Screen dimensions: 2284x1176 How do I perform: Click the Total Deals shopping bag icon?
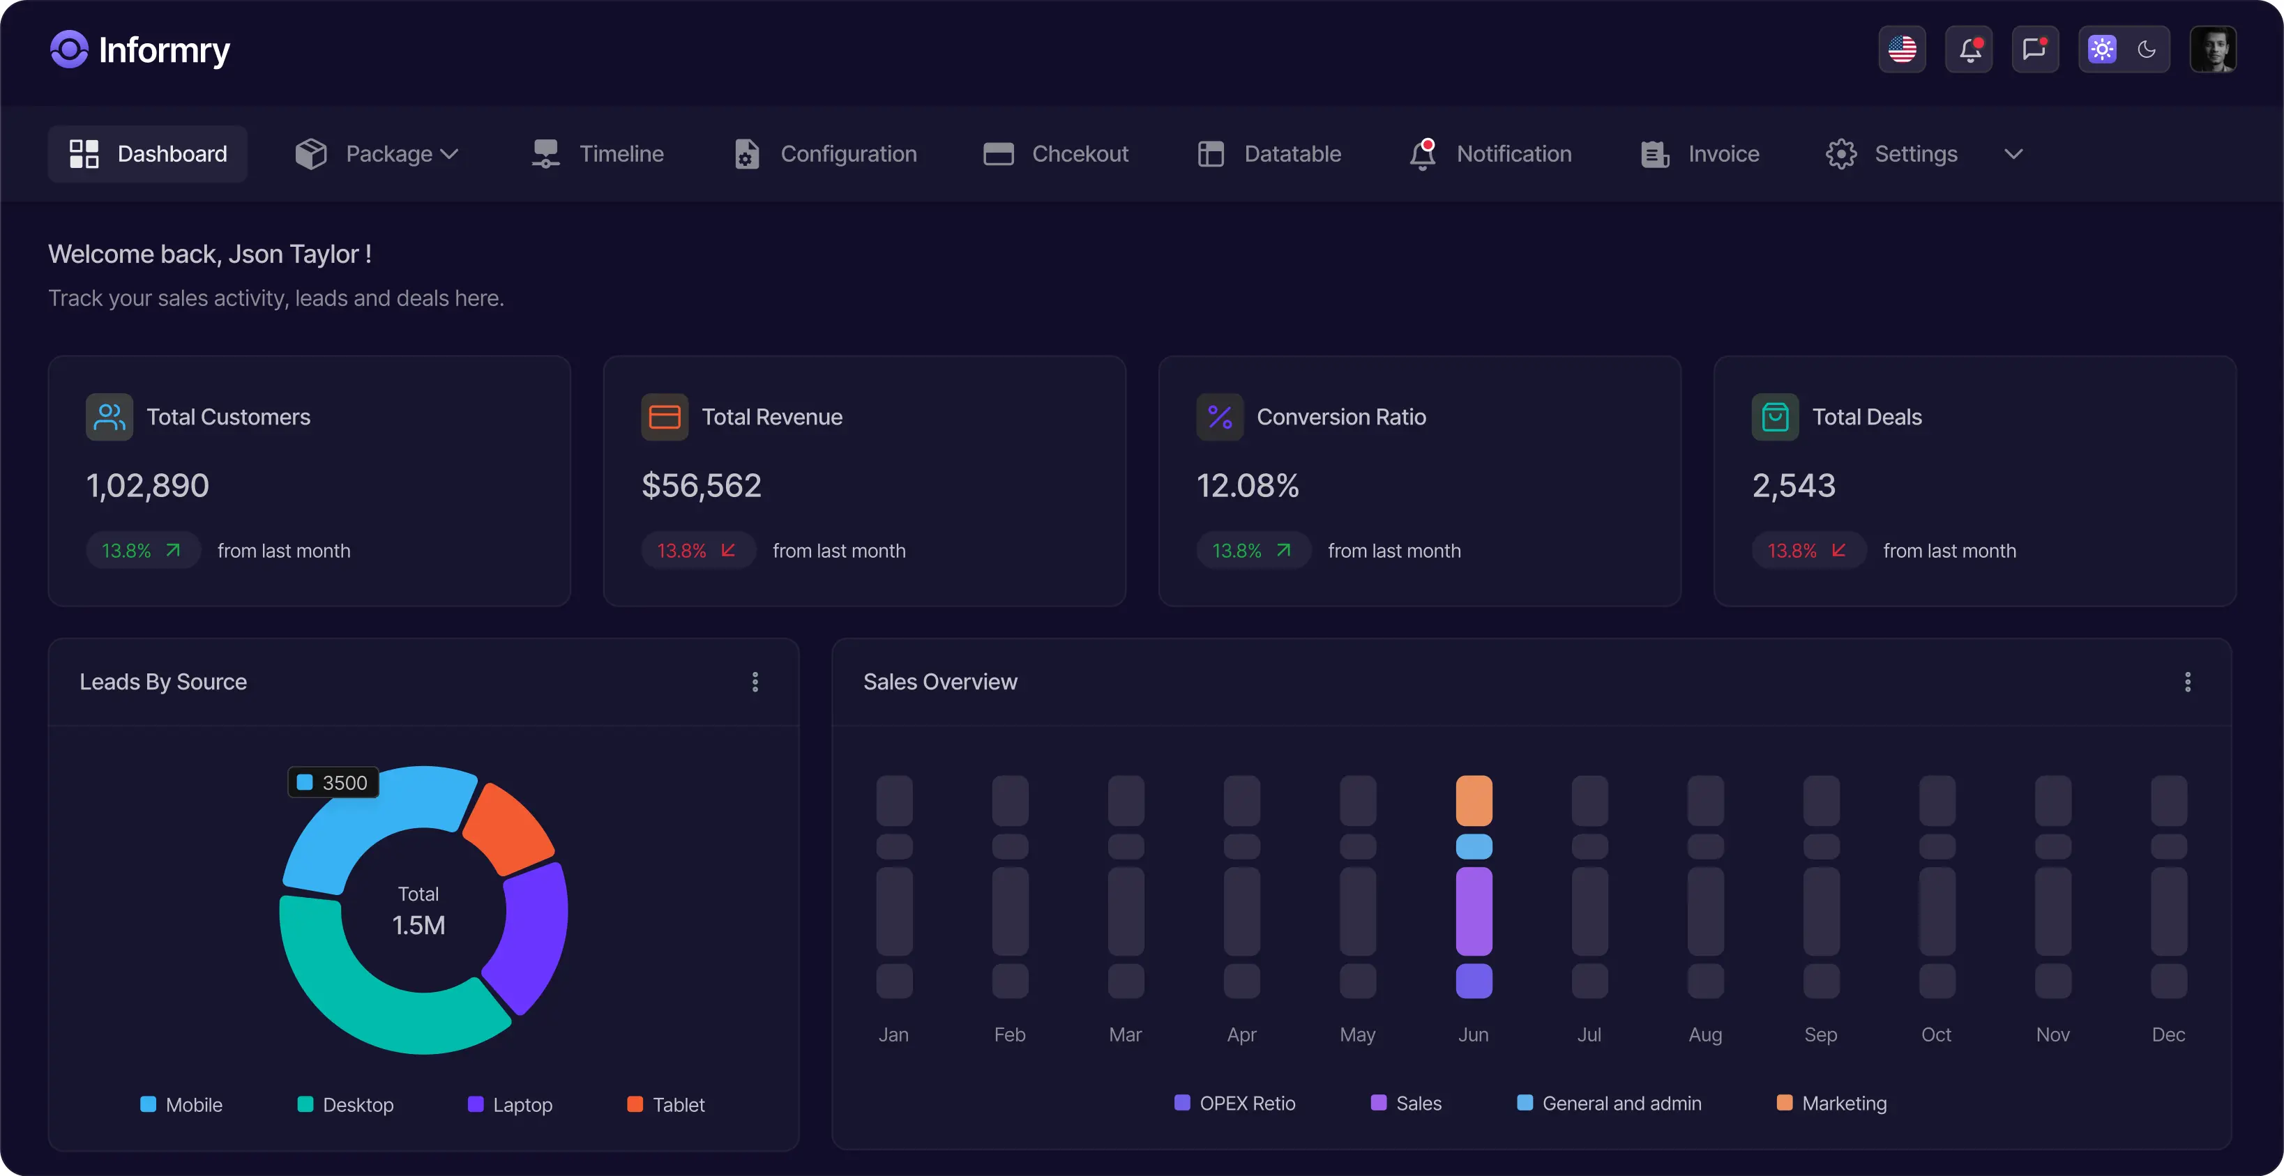[x=1774, y=417]
